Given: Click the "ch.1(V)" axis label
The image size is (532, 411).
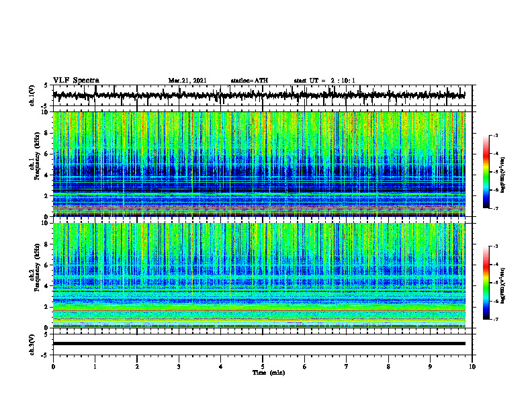Looking at the screenshot, I should click(x=32, y=95).
